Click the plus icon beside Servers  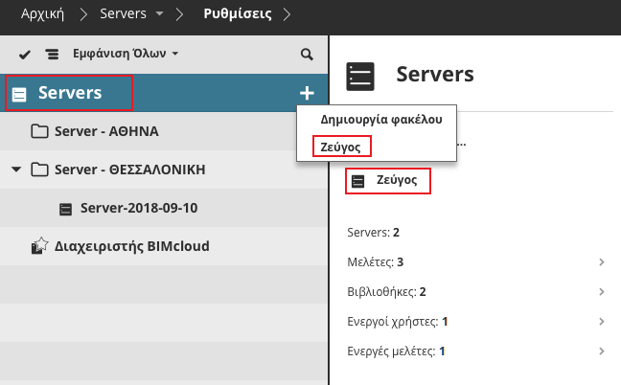[x=307, y=93]
